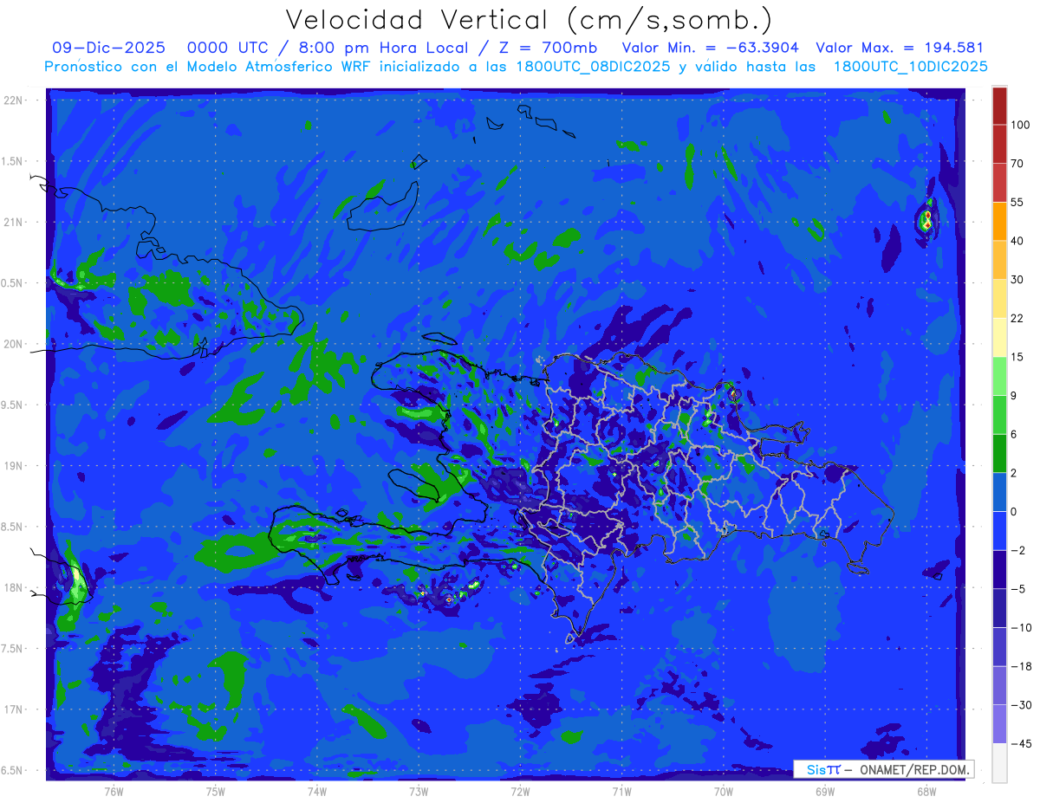1040x803 pixels.
Task: Click the '-45' colorbar value
Action: pos(1020,743)
